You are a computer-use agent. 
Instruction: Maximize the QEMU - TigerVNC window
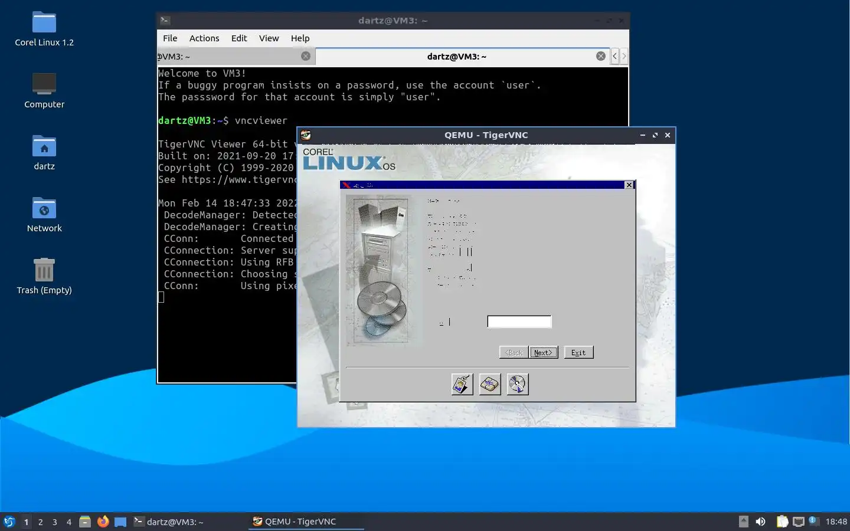click(655, 135)
